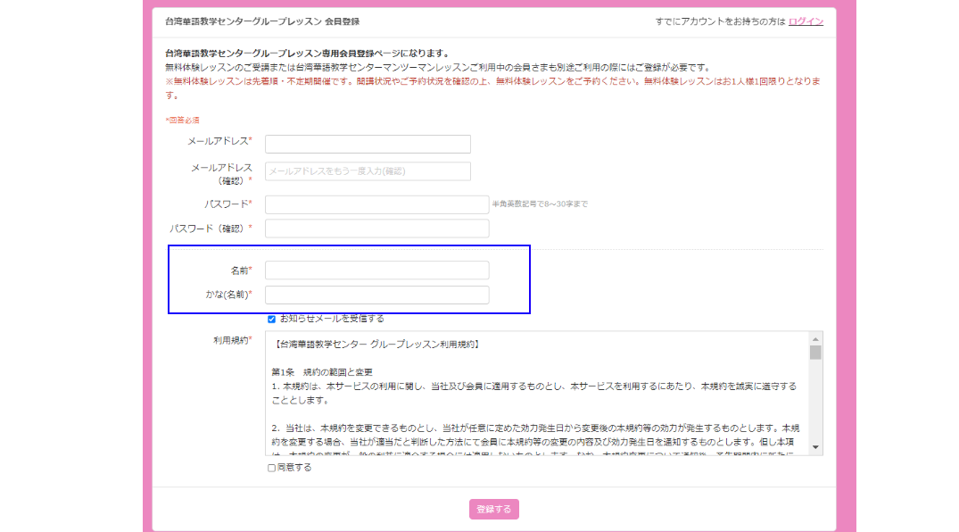Click the パスワード（確認）input field
Image resolution: width=959 pixels, height=532 pixels.
click(x=376, y=229)
